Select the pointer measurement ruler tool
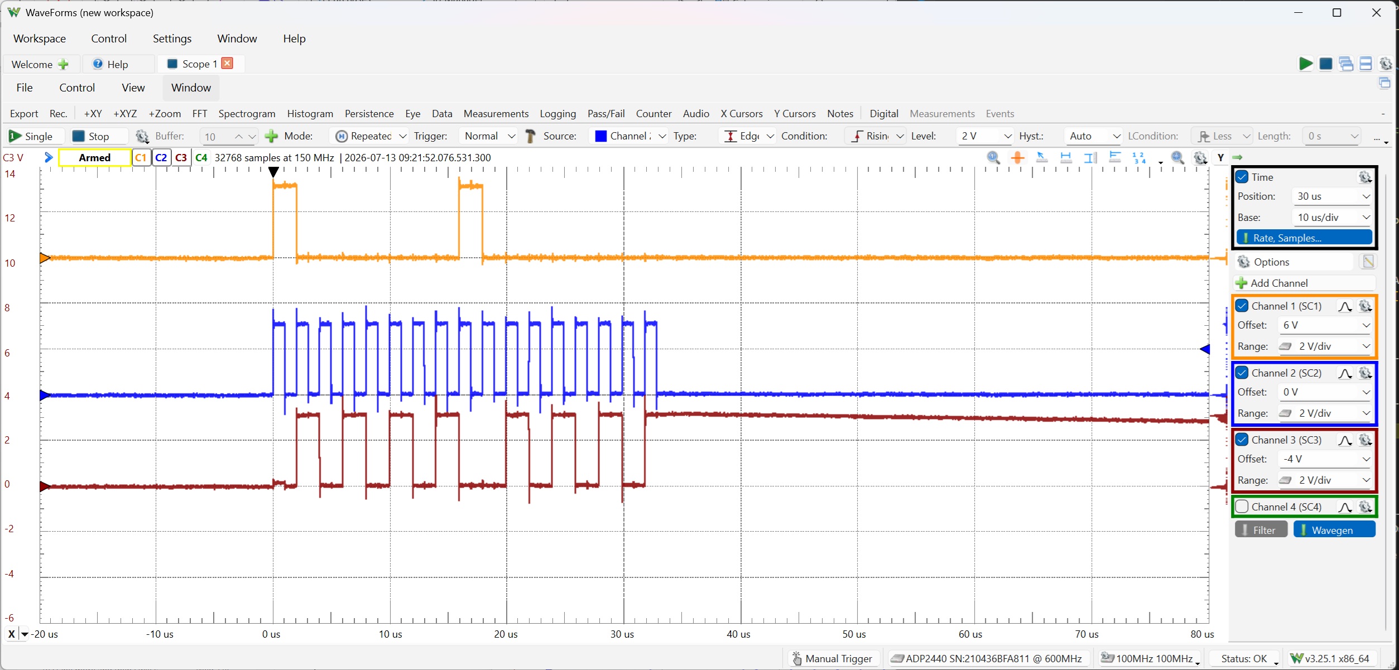1399x670 pixels. pos(1041,158)
